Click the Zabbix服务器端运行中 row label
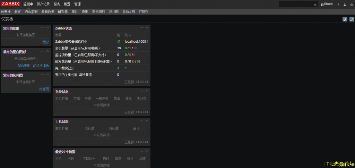This screenshot has height=168, width=355. (x=71, y=42)
